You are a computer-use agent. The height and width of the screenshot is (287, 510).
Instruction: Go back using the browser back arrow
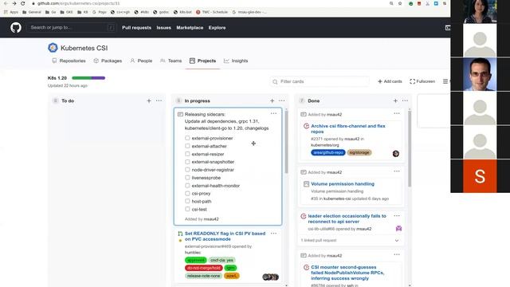point(6,3)
